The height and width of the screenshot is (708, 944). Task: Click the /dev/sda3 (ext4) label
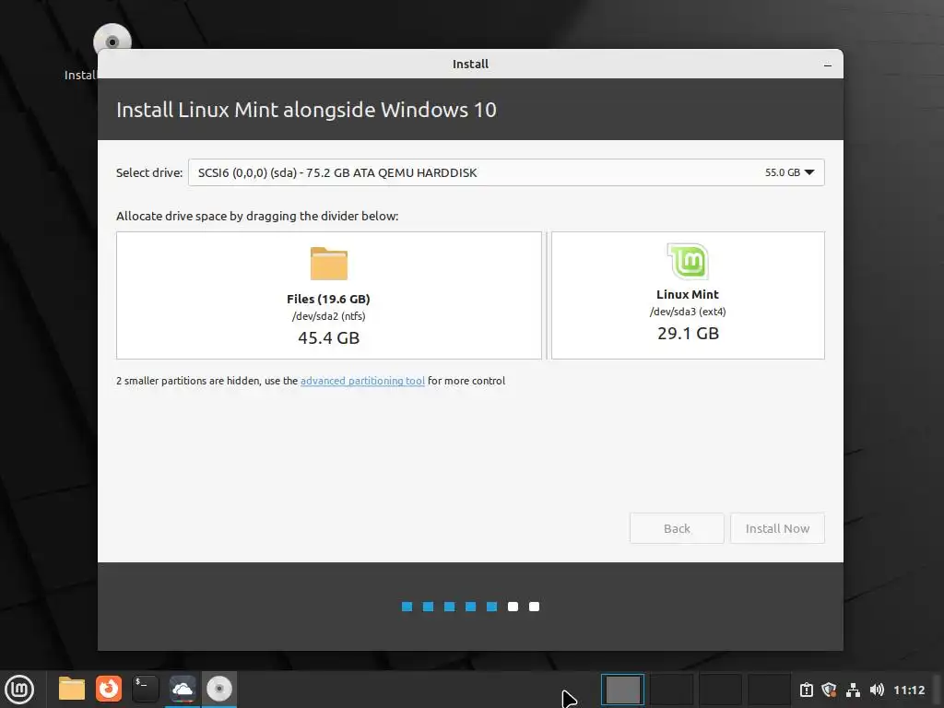688,312
